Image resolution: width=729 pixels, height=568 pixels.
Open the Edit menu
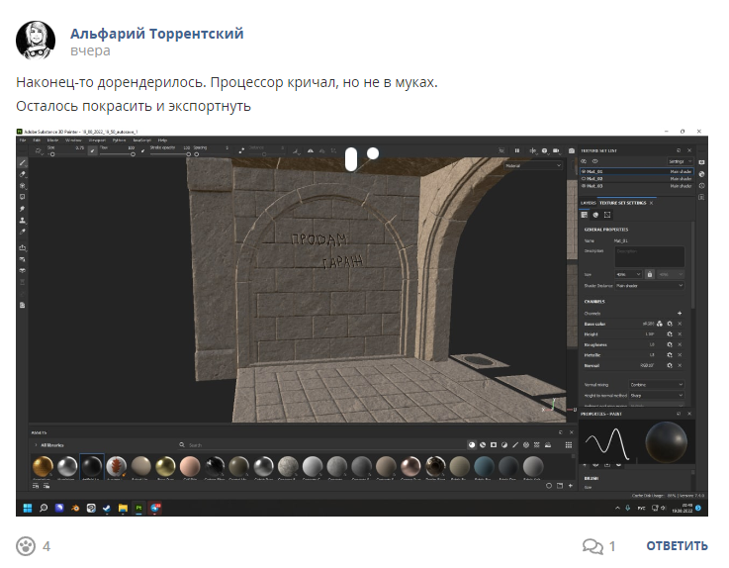point(37,141)
